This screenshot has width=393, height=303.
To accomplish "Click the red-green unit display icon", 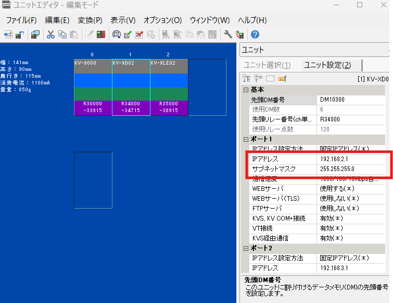I will (101, 34).
